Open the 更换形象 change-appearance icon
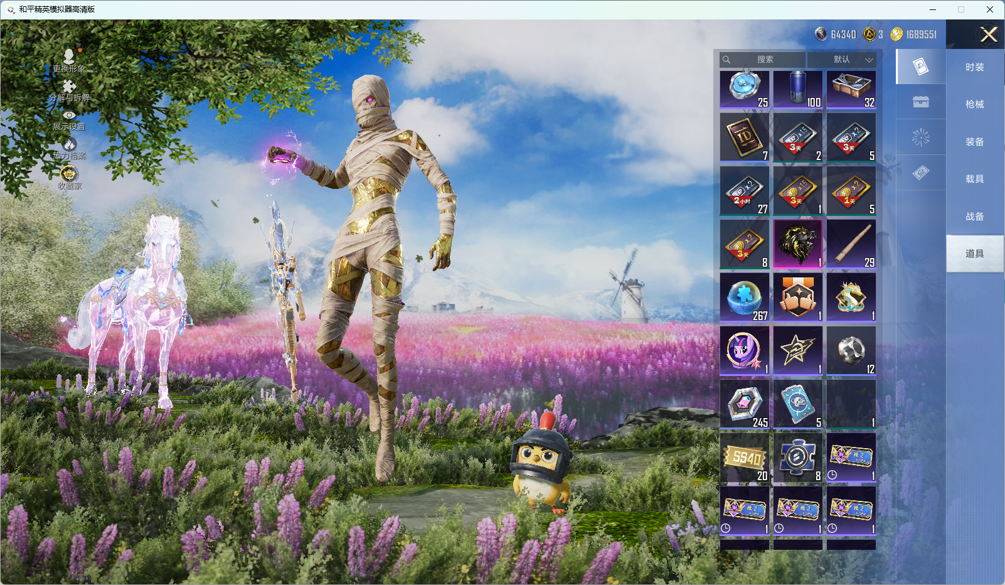The height and width of the screenshot is (585, 1005). [69, 62]
